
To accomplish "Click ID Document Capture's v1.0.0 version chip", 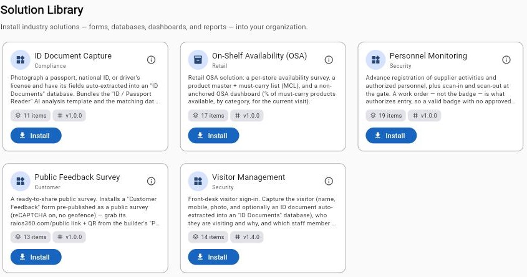I will (x=69, y=115).
